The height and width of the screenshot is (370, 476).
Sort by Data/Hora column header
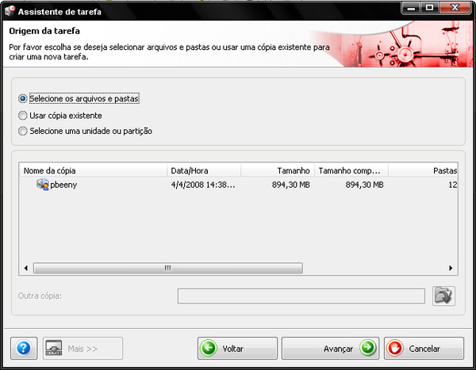click(x=204, y=170)
